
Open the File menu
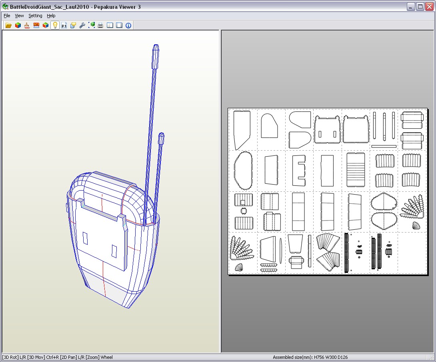pos(7,16)
